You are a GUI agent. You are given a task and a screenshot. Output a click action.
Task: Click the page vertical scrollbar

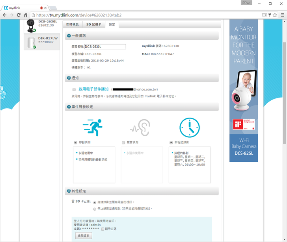(284, 93)
